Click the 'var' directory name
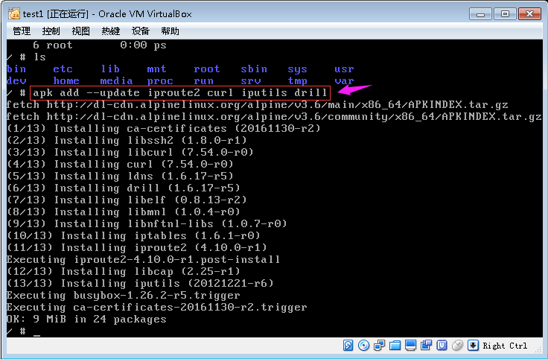The image size is (548, 359). tap(344, 81)
